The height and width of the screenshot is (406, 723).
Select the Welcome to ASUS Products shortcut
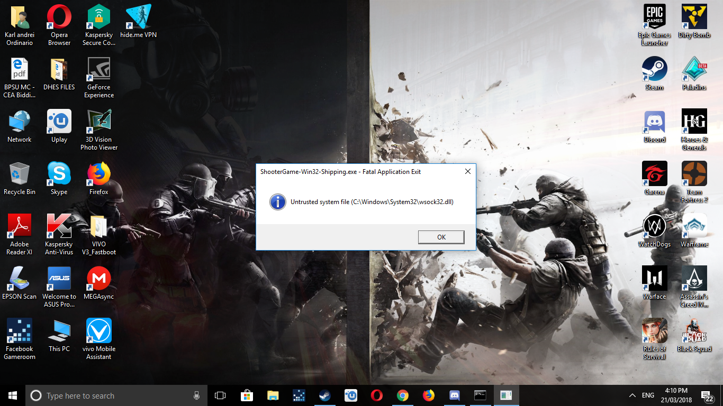point(59,287)
